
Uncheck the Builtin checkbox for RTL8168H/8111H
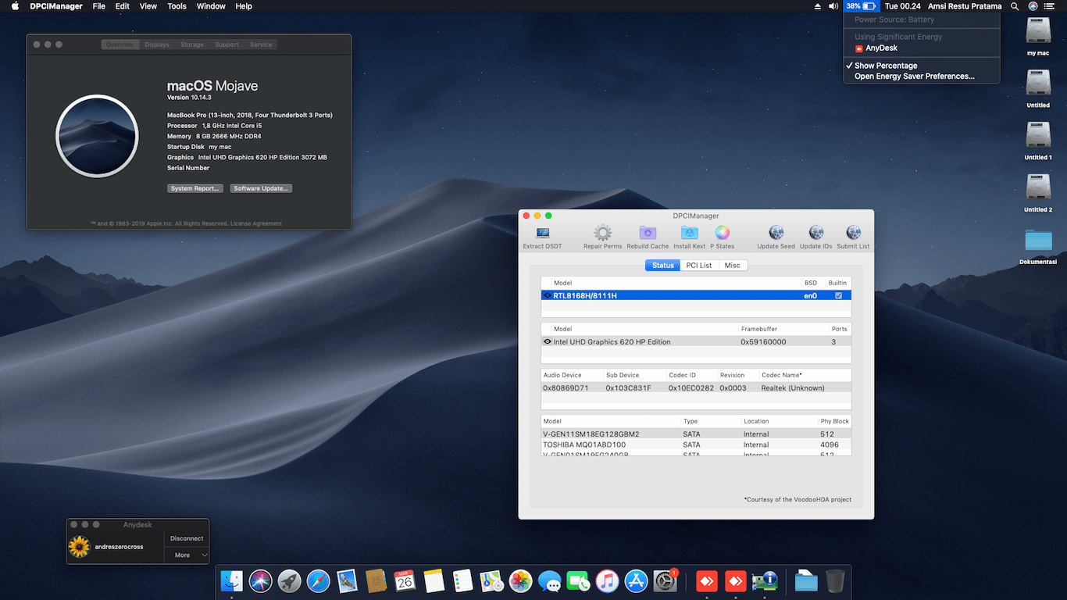click(x=838, y=295)
